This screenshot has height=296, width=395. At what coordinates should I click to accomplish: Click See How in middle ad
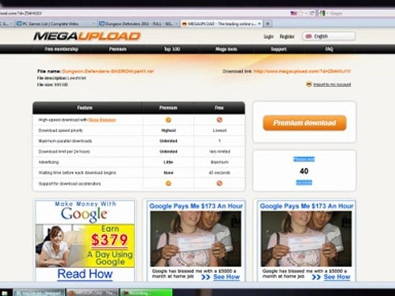(x=226, y=277)
